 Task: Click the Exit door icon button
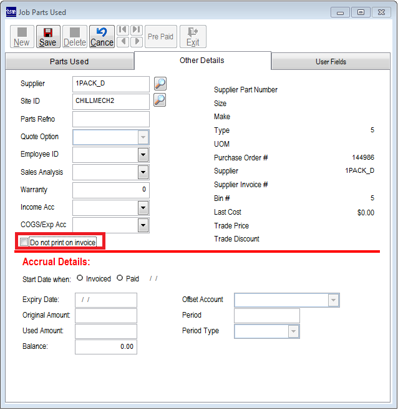click(193, 37)
